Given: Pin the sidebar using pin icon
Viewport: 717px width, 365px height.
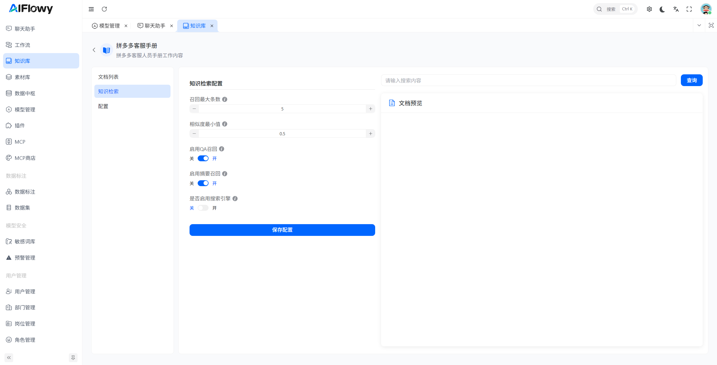Looking at the screenshot, I should 73,357.
